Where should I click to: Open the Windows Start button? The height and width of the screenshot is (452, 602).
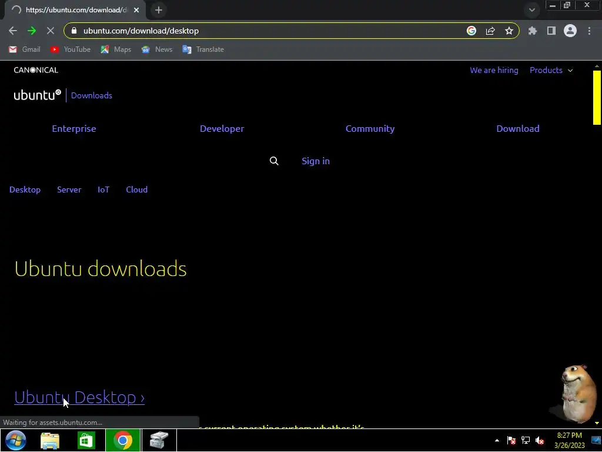point(15,440)
